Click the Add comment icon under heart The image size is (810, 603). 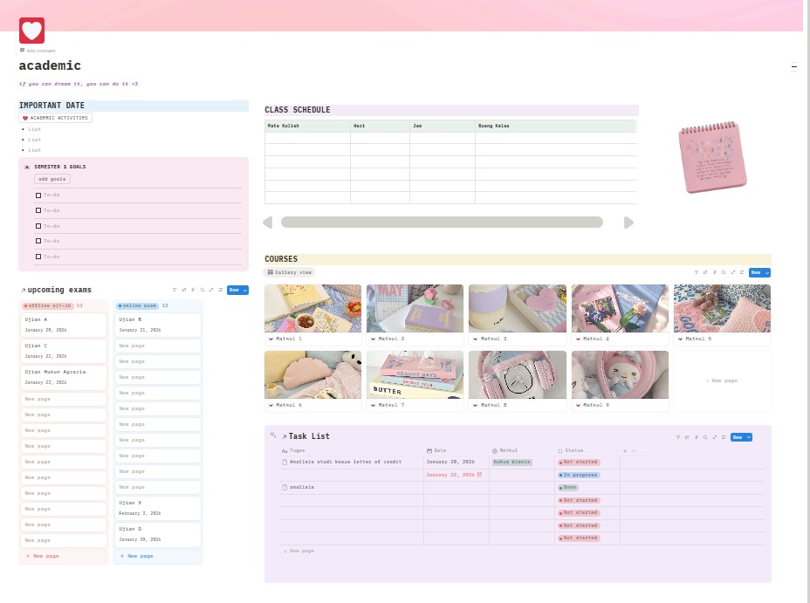[x=22, y=51]
